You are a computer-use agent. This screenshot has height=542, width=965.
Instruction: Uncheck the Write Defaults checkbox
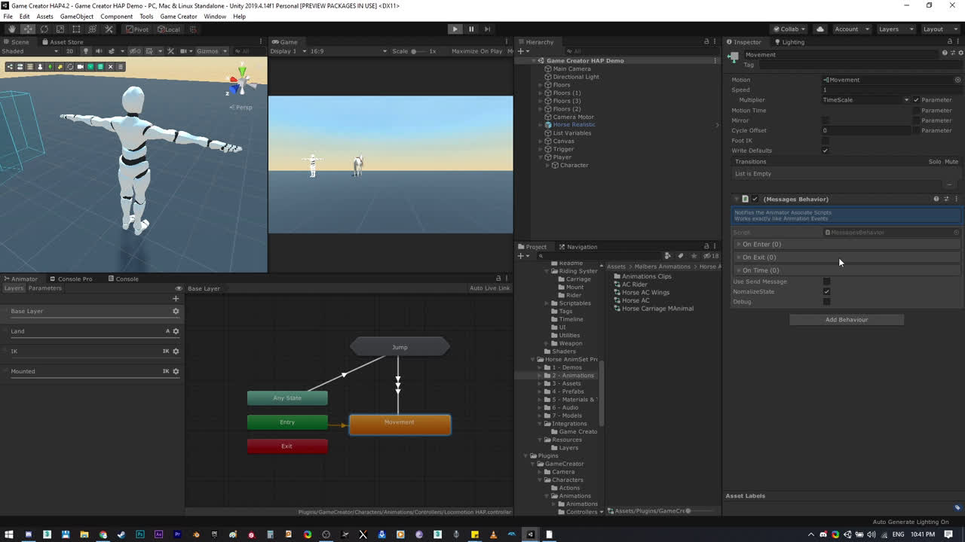tap(825, 151)
